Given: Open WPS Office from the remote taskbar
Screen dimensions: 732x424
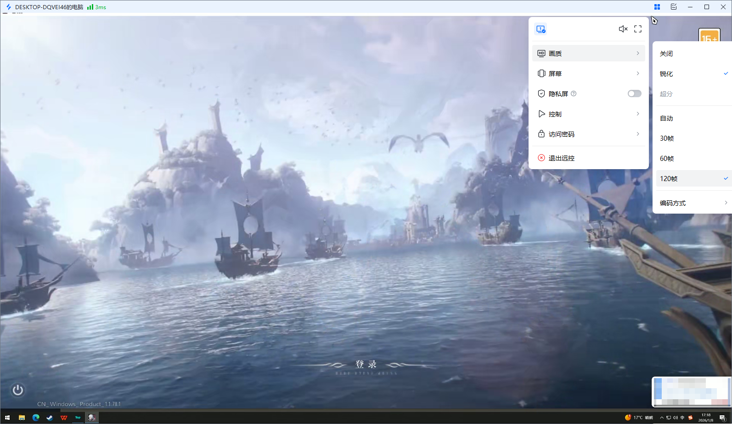Looking at the screenshot, I should click(x=64, y=418).
